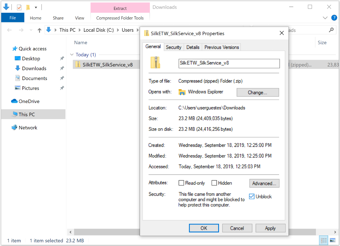Click the pin icon beside Documents
The image size is (340, 246).
[x=62, y=78]
